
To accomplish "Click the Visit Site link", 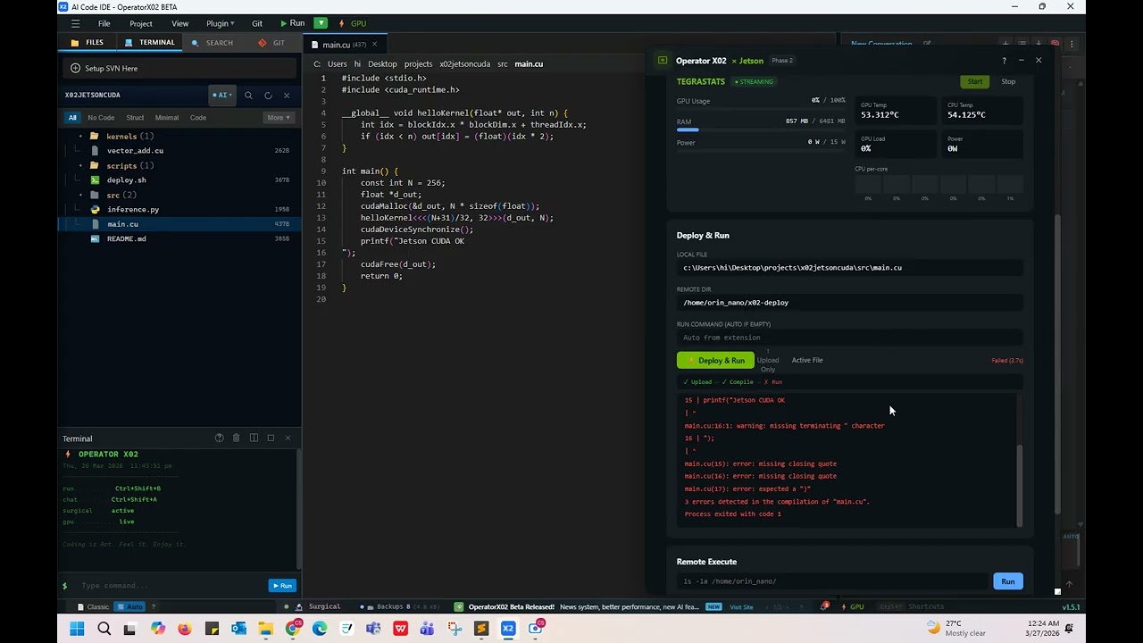I will click(x=742, y=607).
